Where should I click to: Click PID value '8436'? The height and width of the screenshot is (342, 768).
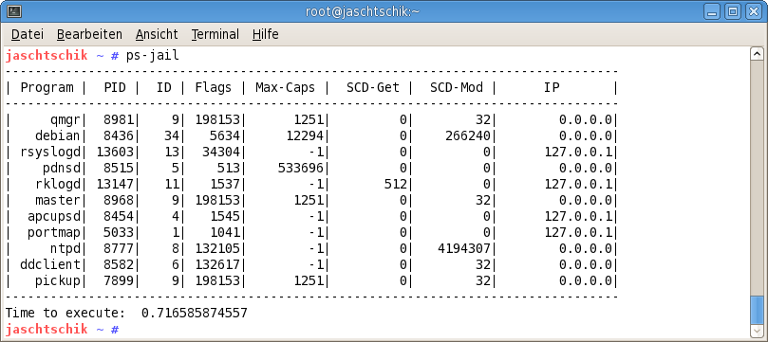tap(119, 136)
